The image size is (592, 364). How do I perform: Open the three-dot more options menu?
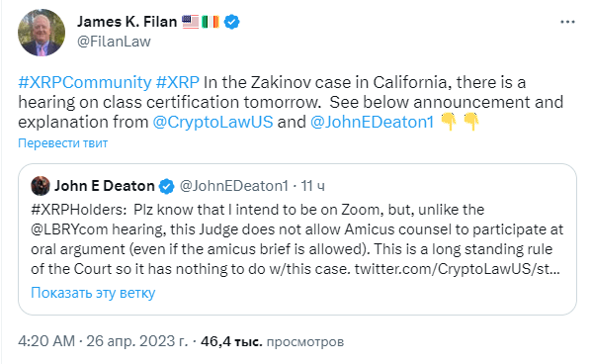point(567,23)
